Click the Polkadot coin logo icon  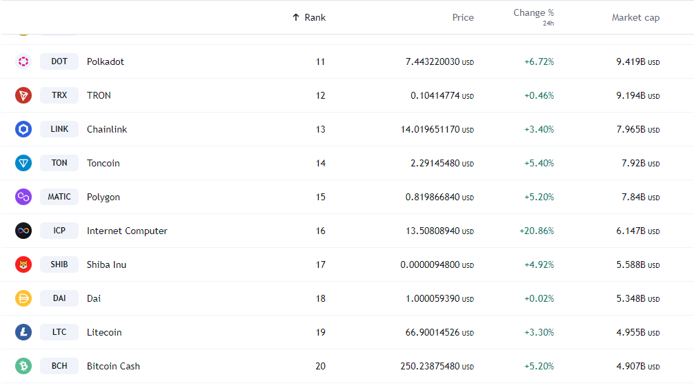click(23, 61)
